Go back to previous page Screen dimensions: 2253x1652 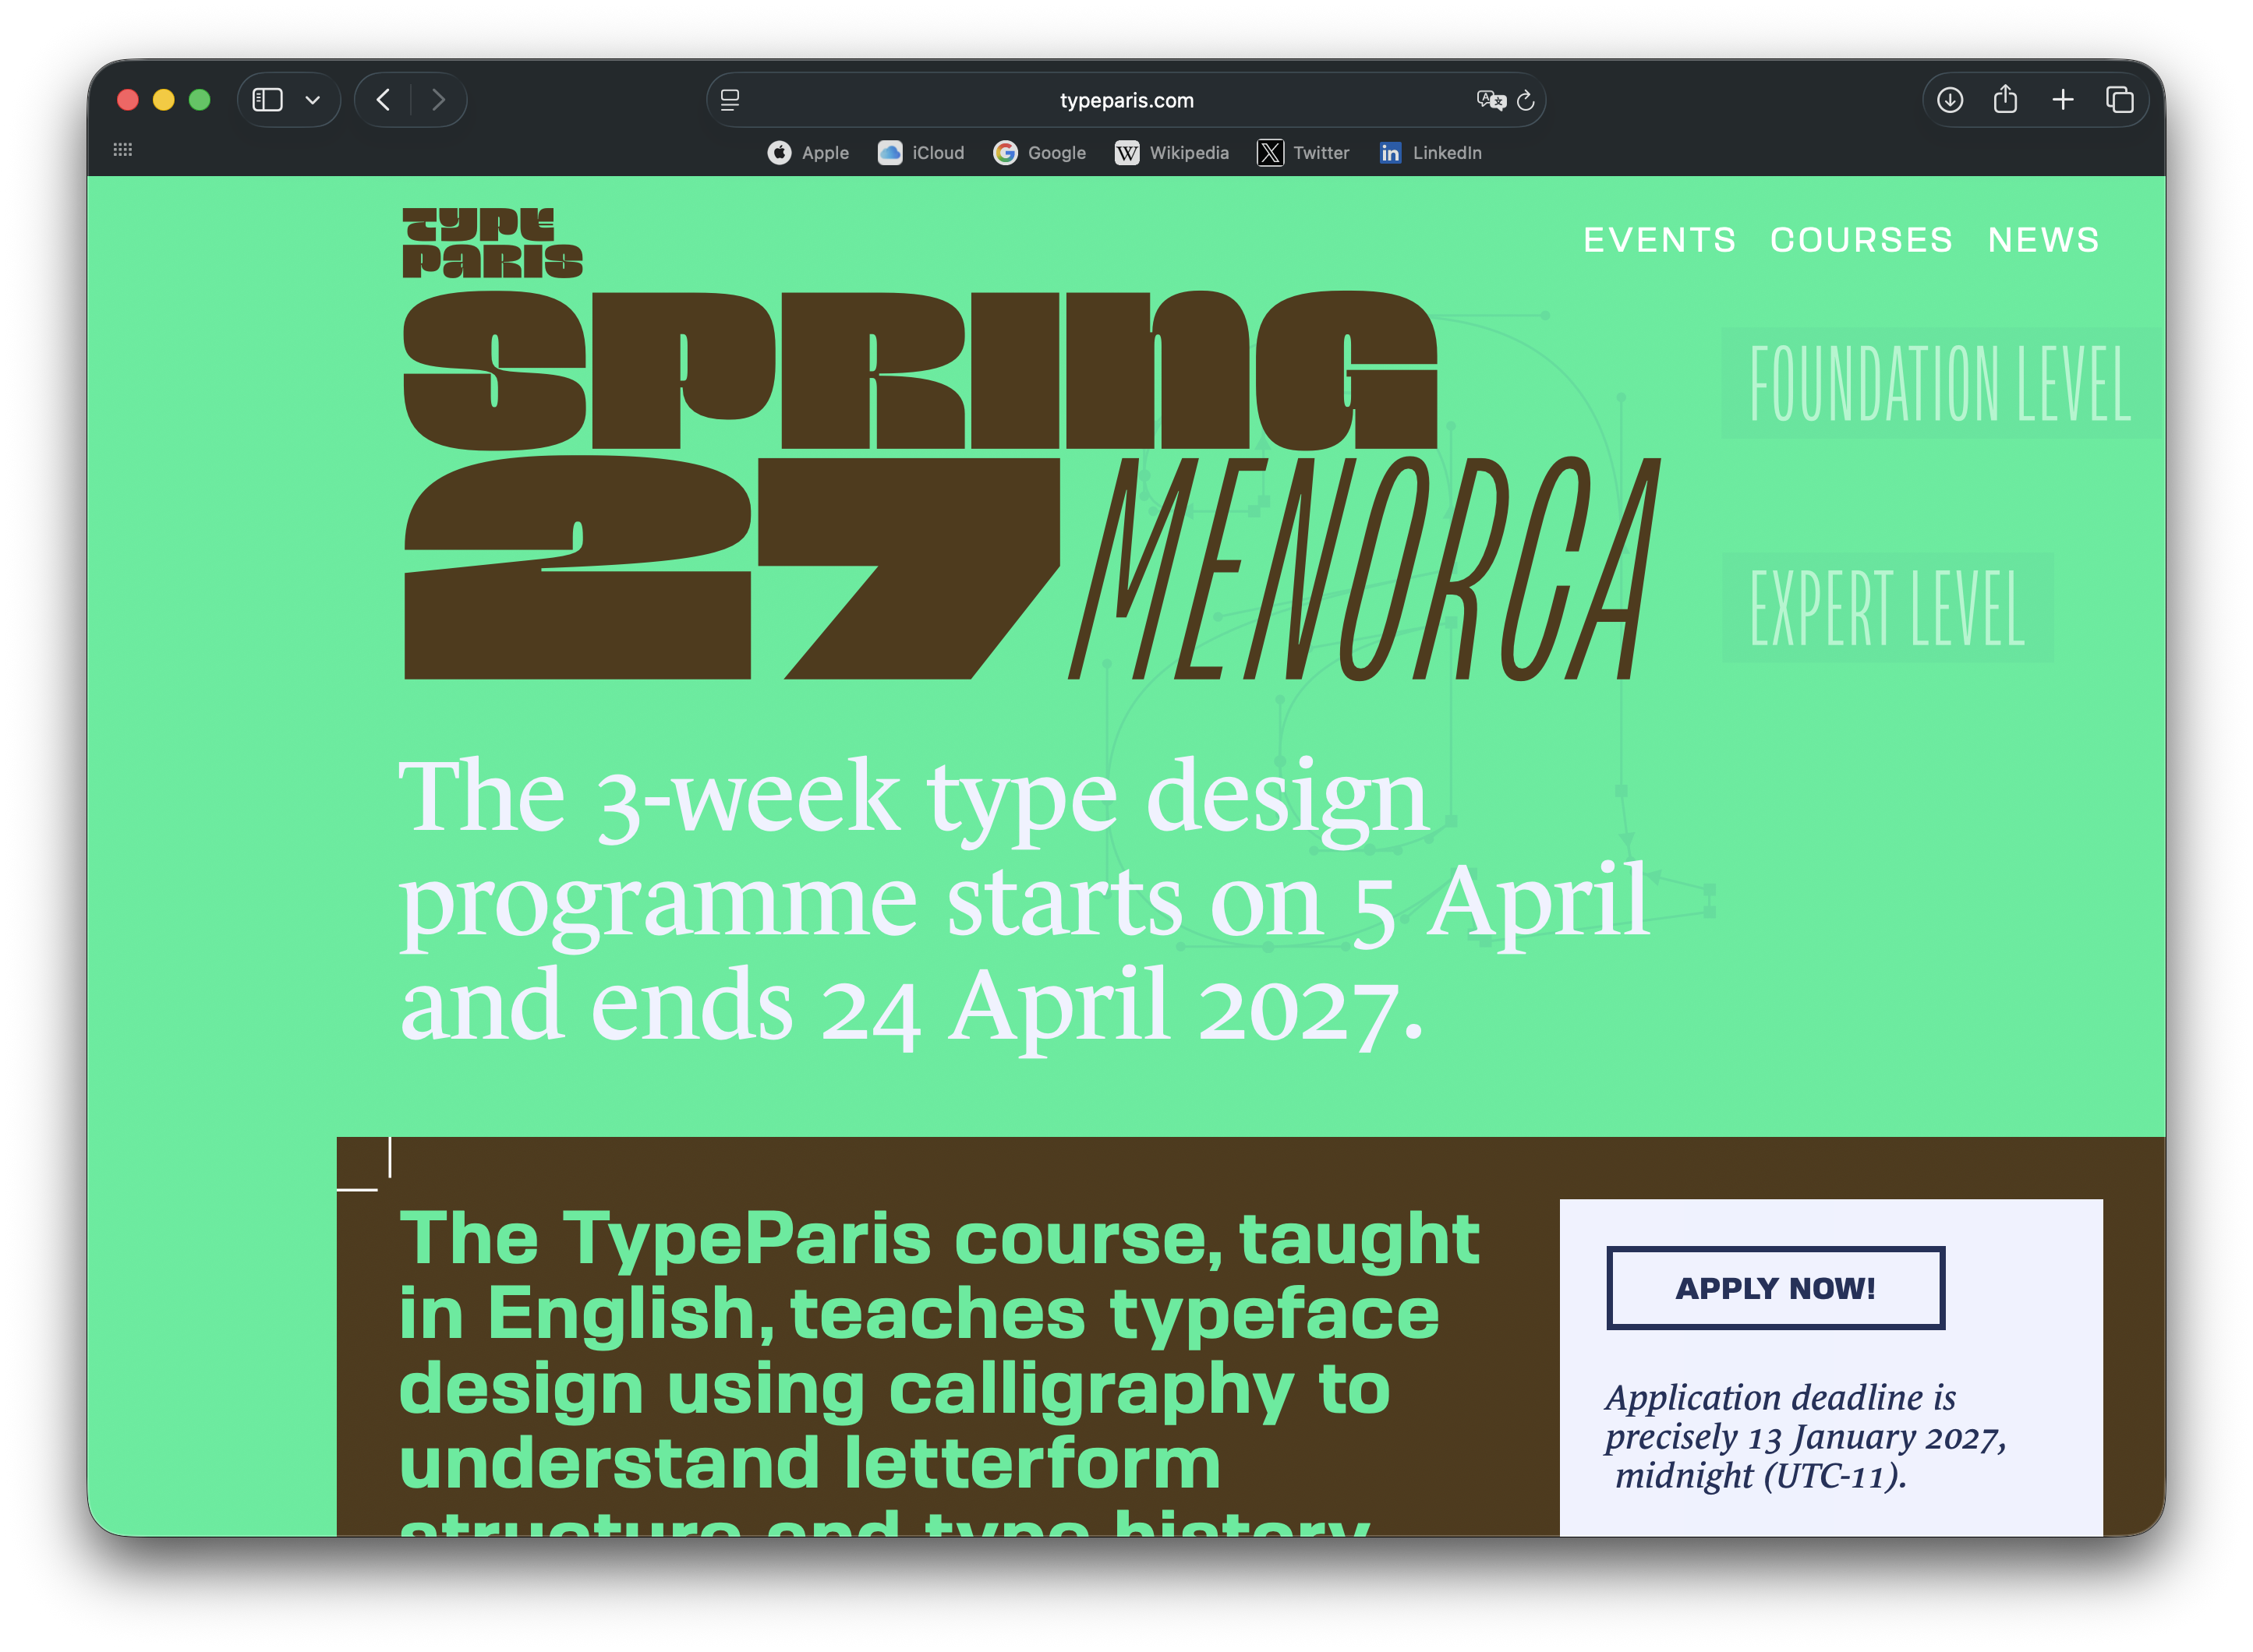(384, 100)
